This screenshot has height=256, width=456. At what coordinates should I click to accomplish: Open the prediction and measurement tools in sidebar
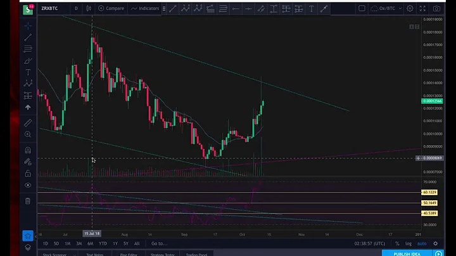coord(28,96)
